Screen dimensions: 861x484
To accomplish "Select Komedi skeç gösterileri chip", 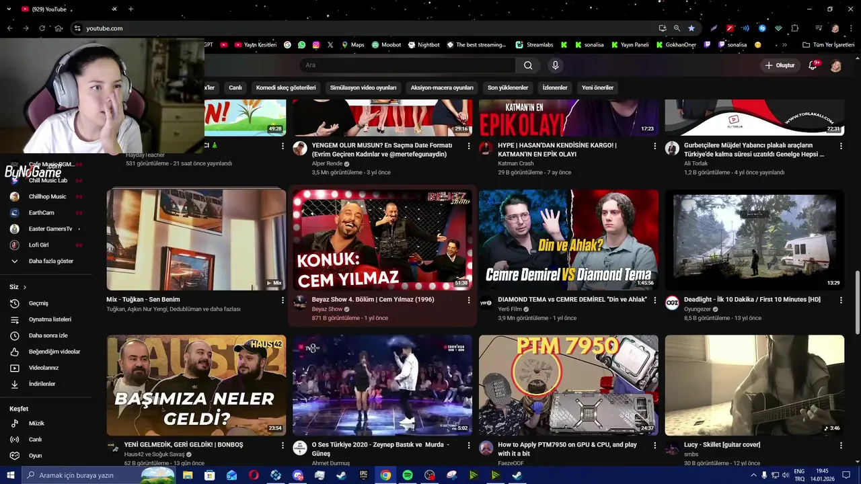I will (x=286, y=87).
